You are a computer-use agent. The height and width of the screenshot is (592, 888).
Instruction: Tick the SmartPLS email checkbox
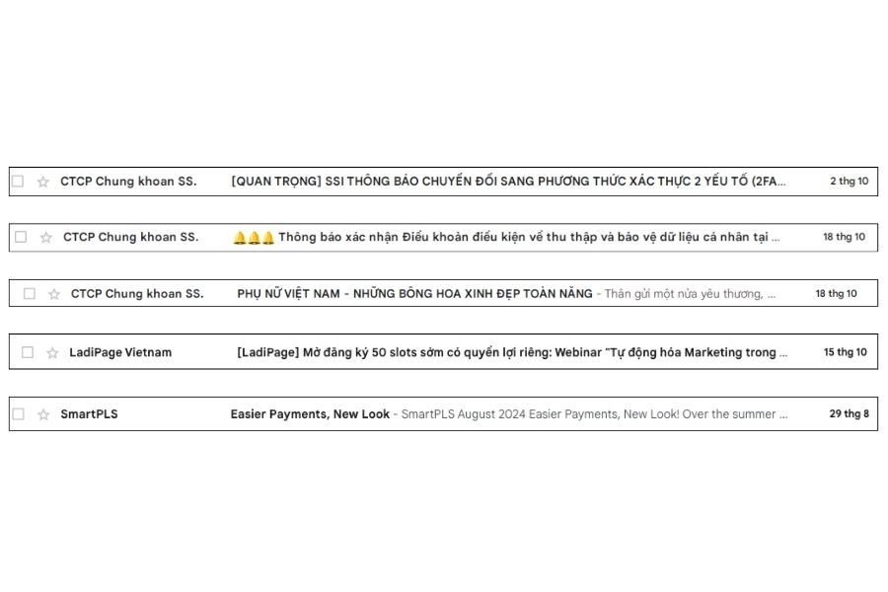(18, 414)
